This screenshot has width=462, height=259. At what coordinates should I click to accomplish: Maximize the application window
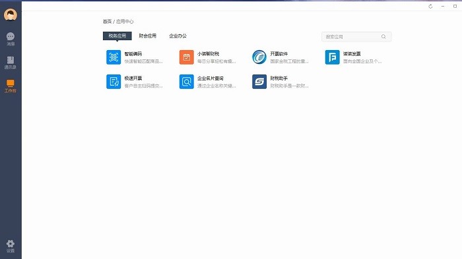pos(455,6)
